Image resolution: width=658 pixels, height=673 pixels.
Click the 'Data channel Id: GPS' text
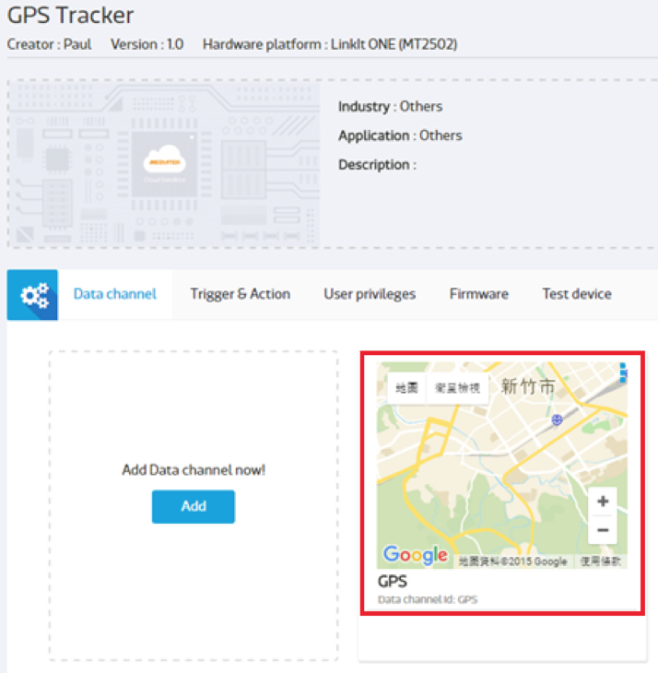click(428, 599)
